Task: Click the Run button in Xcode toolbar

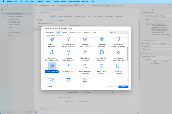Action: pyautogui.click(x=30, y=5)
